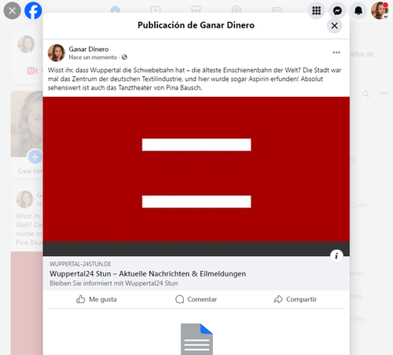
Task: Click the document placeholder icon below post
Action: [196, 339]
